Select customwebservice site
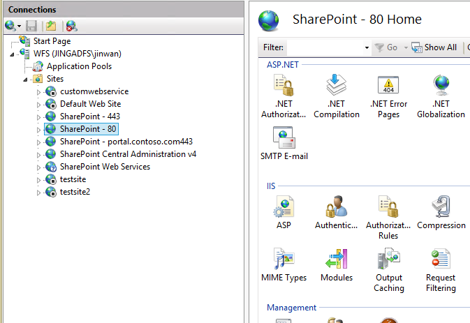This screenshot has height=323, width=470. coord(94,91)
